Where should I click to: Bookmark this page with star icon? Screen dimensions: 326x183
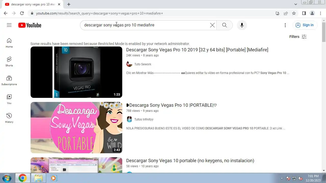tap(294, 13)
